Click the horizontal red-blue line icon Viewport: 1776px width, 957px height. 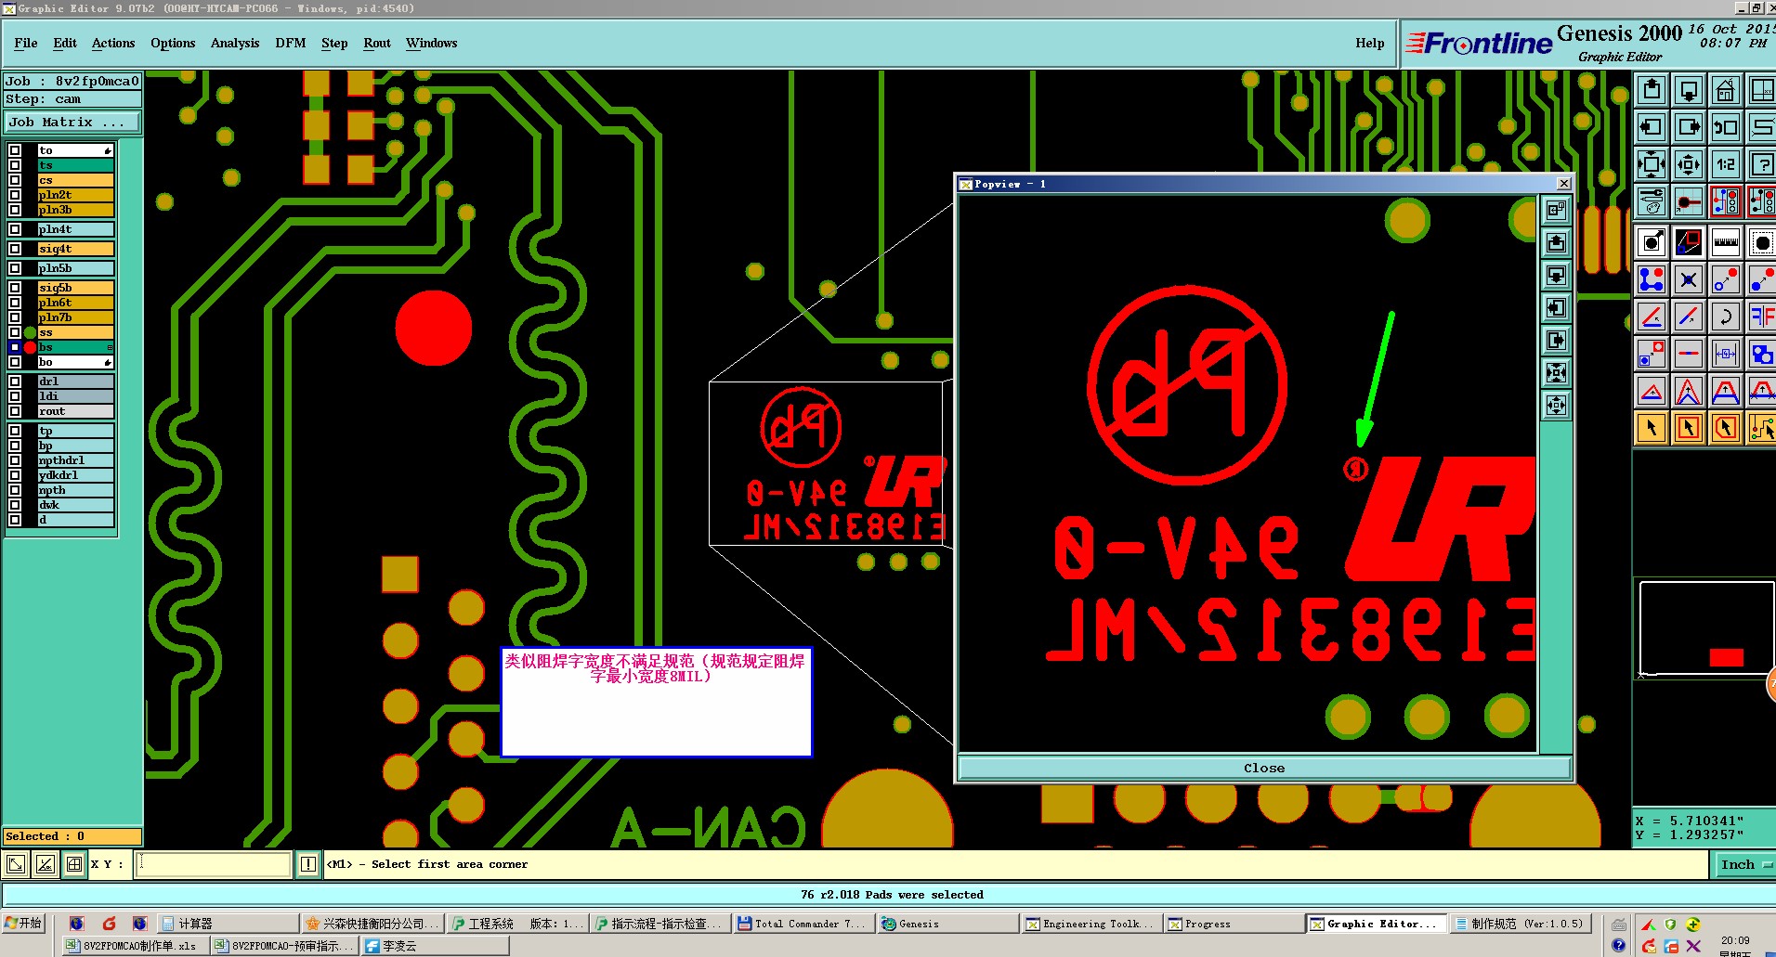coord(1689,354)
